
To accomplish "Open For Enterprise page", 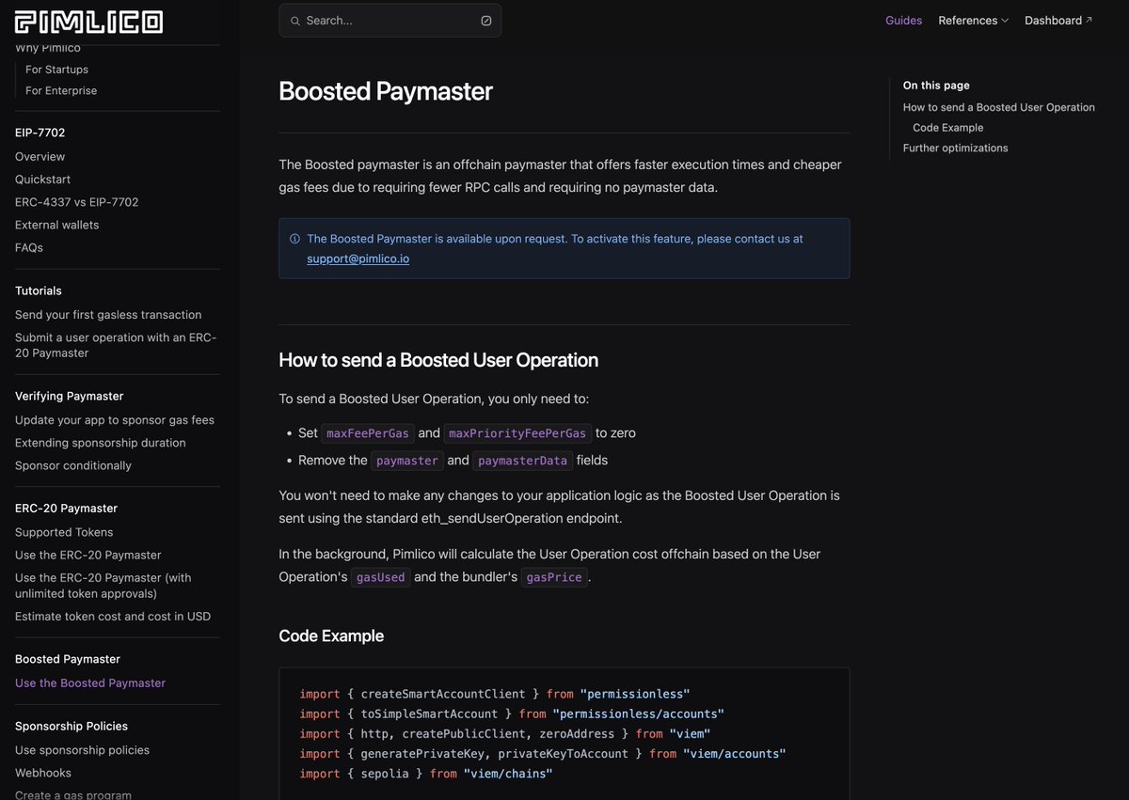I will (x=61, y=91).
